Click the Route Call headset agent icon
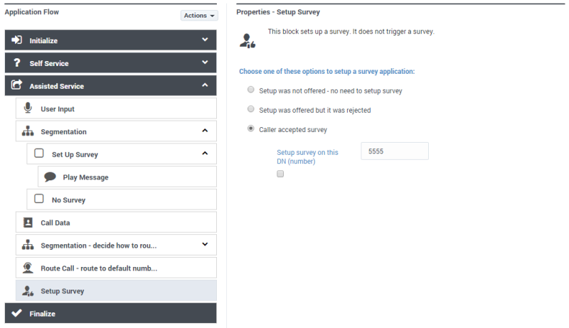This screenshot has width=569, height=328. tap(28, 268)
